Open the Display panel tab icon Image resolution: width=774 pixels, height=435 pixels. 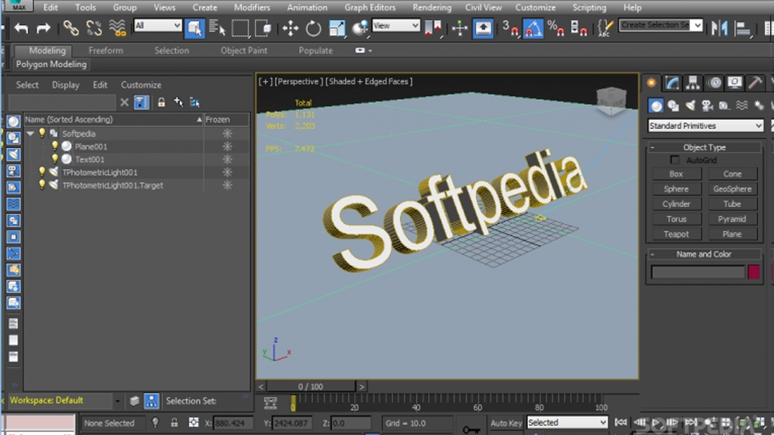[734, 83]
